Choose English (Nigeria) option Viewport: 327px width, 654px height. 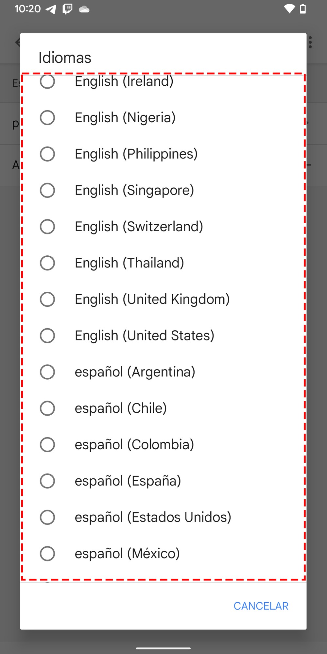47,118
